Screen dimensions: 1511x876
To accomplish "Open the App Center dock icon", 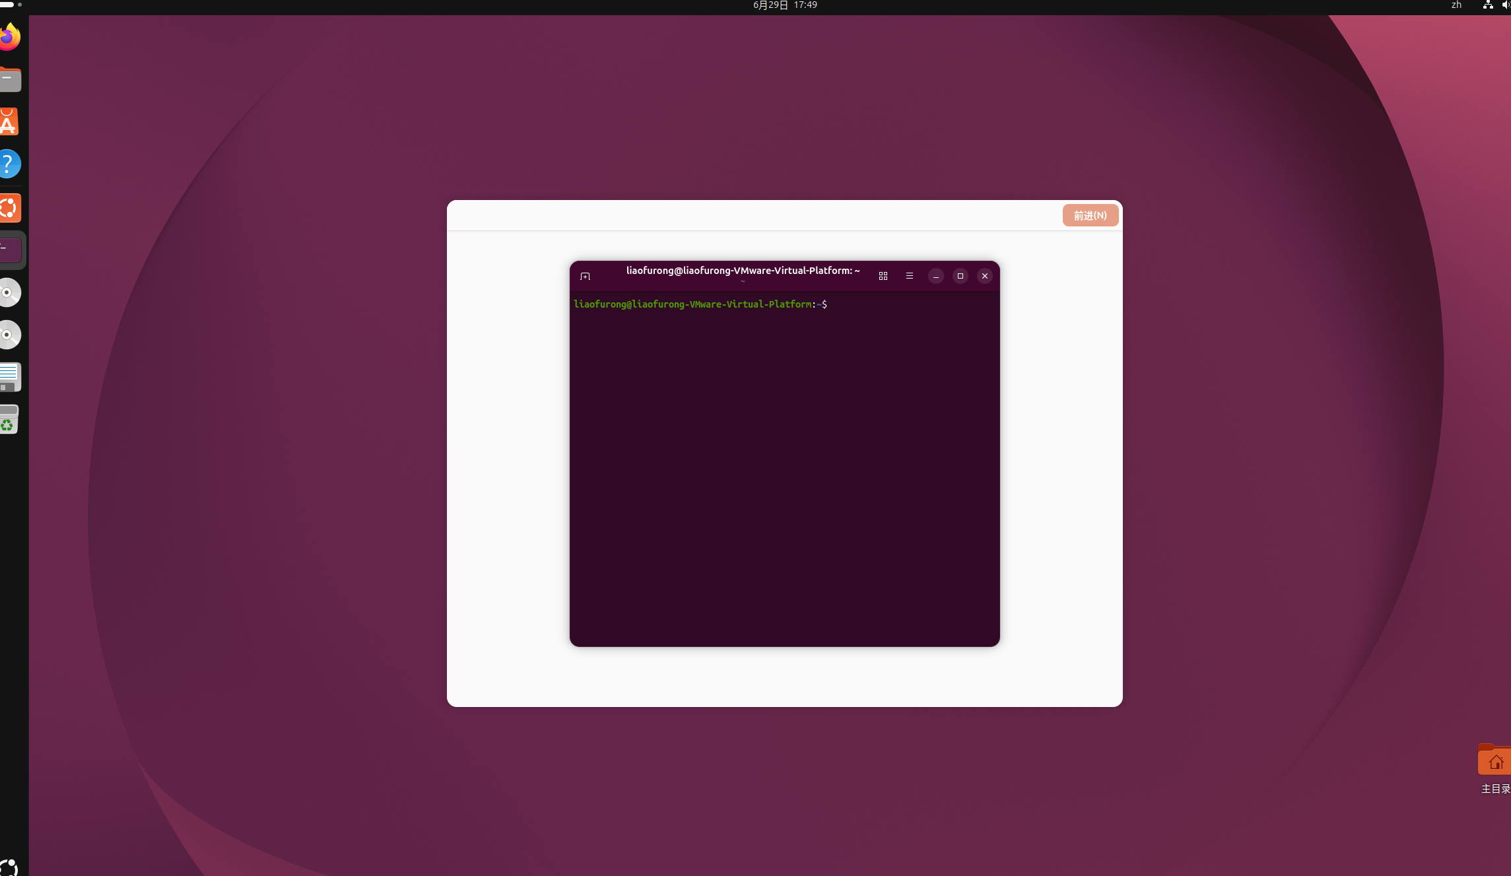I will 9,121.
